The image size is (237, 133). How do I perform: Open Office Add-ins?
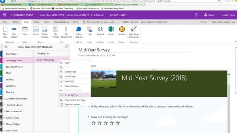[x=79, y=33]
